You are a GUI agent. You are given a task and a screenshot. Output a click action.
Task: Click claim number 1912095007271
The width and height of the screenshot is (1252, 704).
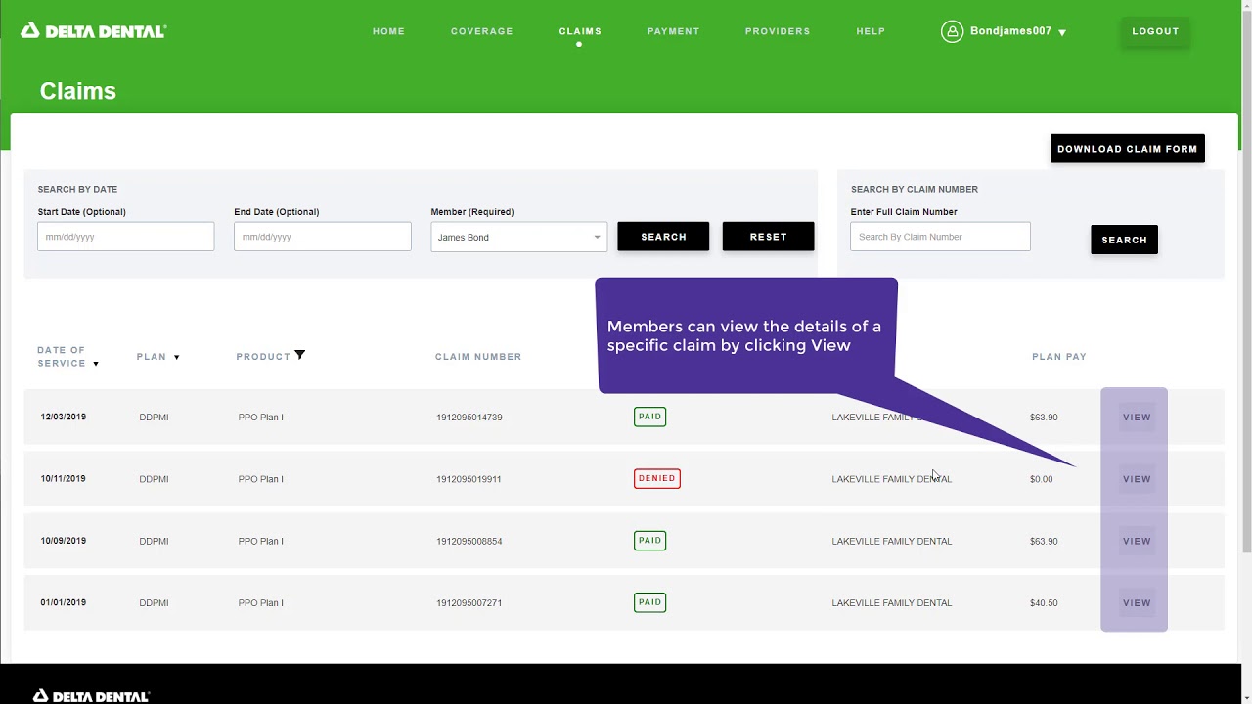(469, 603)
